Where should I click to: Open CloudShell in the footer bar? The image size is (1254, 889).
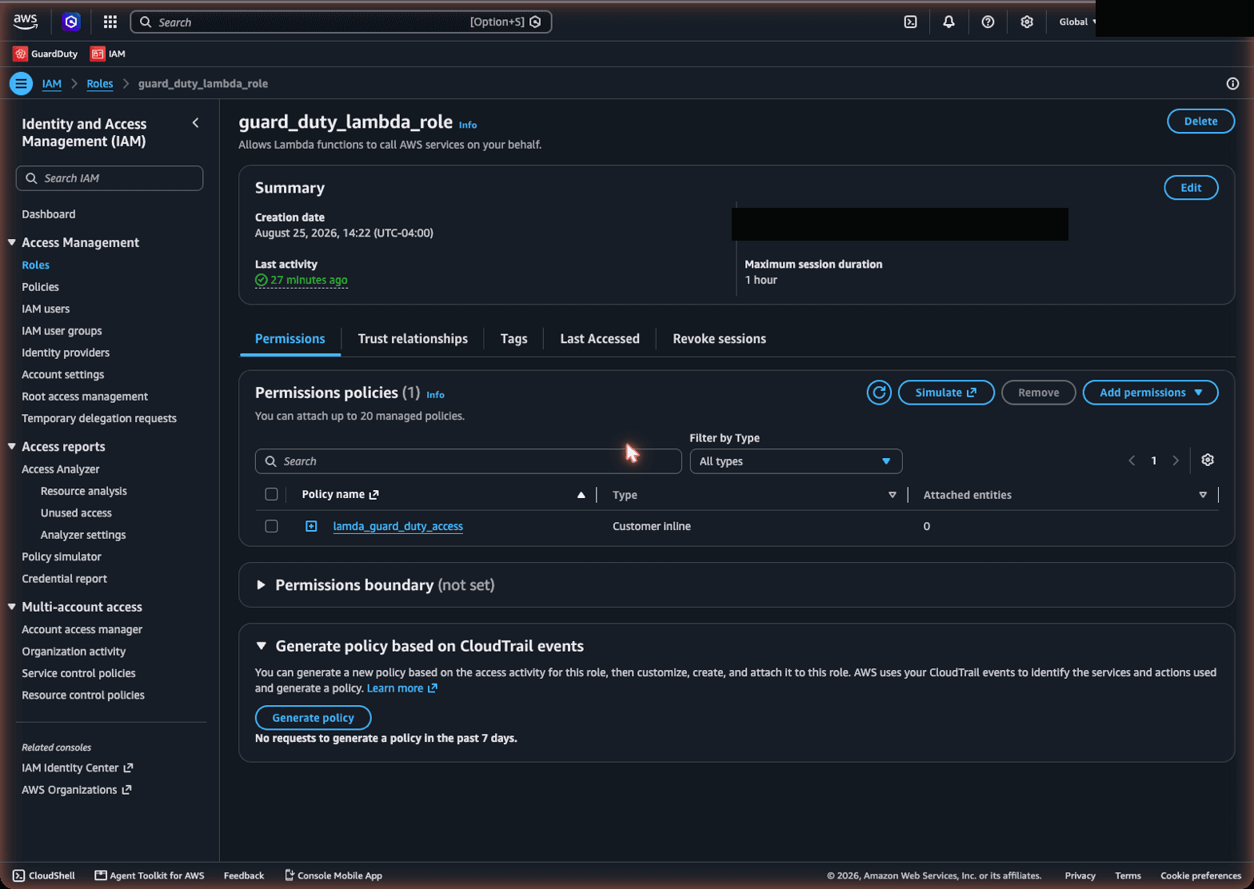(44, 875)
